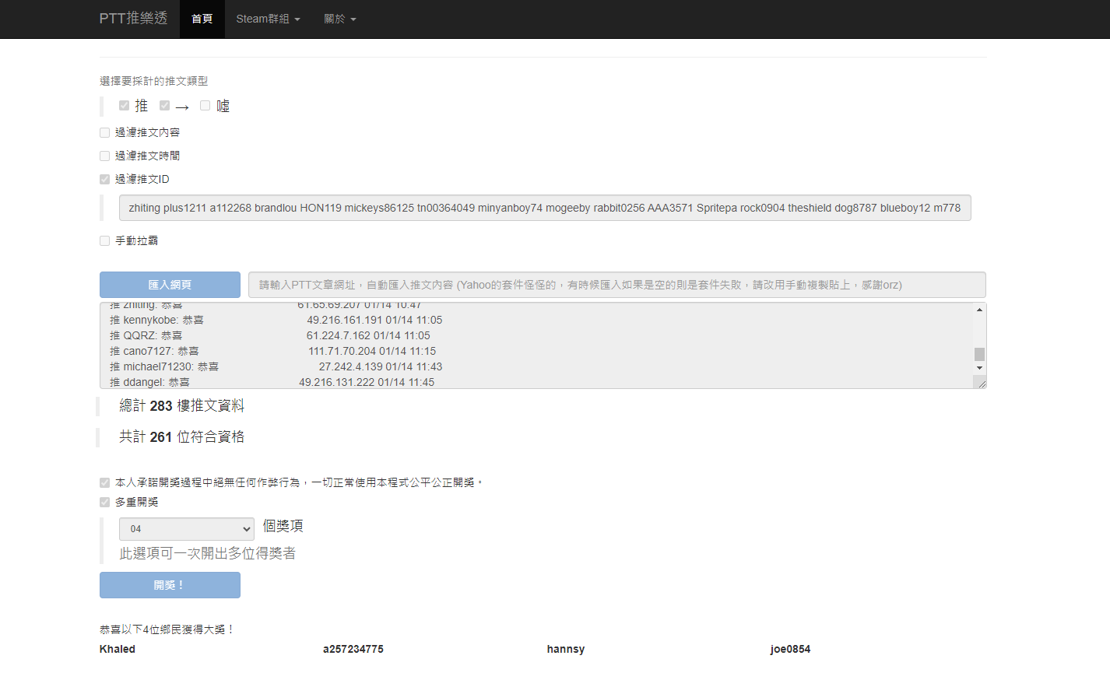This screenshot has width=1110, height=673.
Task: Click the text area scrollbar up arrow
Action: click(979, 310)
